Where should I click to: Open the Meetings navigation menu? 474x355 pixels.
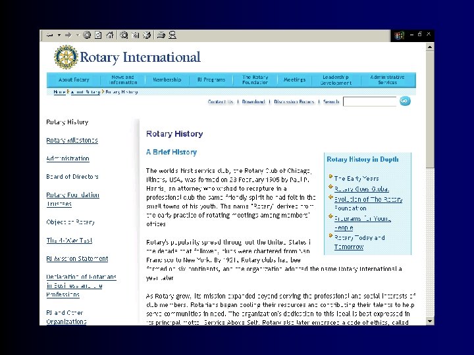pos(294,80)
